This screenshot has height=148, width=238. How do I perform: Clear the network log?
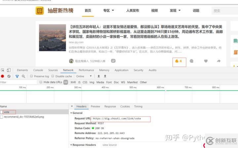pyautogui.click(x=9, y=76)
